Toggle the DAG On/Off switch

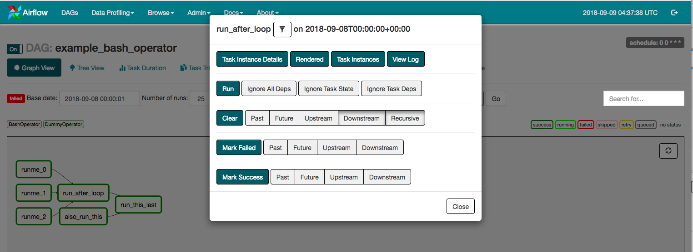15,49
